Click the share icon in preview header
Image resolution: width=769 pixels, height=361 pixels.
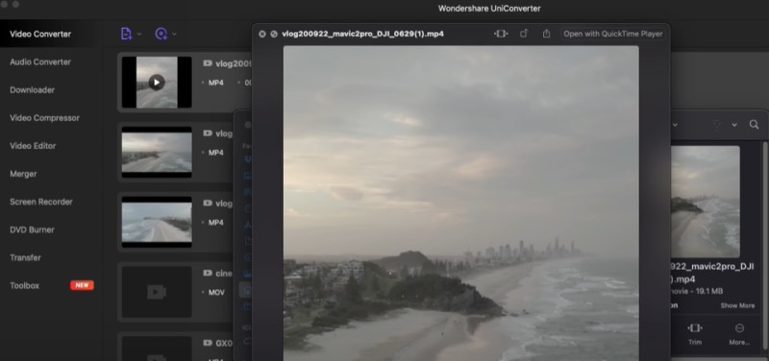[546, 34]
